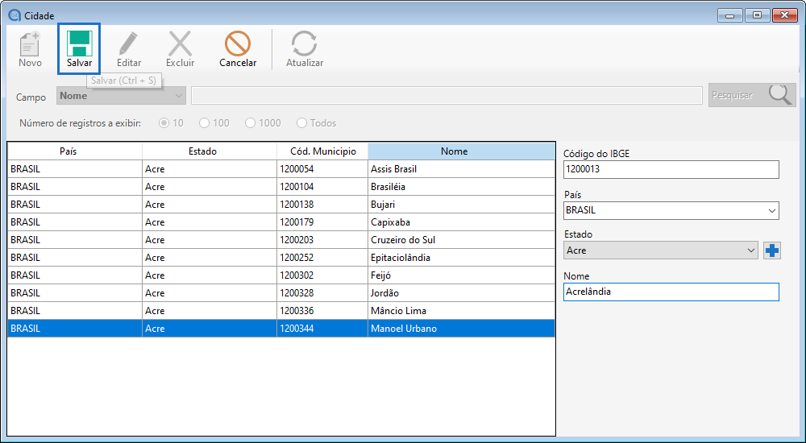The image size is (806, 443).
Task: Click the Nome field containing Acrelândia
Action: [671, 292]
